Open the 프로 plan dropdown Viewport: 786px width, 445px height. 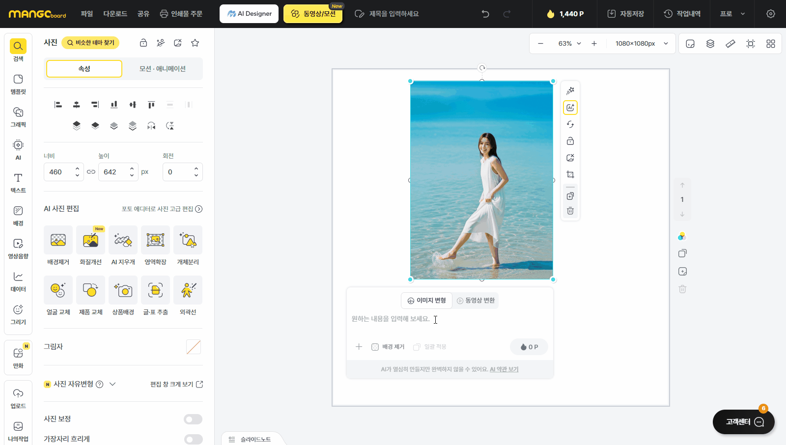(x=732, y=14)
